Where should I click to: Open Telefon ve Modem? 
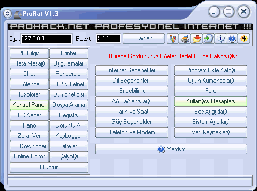pyautogui.click(x=132, y=132)
